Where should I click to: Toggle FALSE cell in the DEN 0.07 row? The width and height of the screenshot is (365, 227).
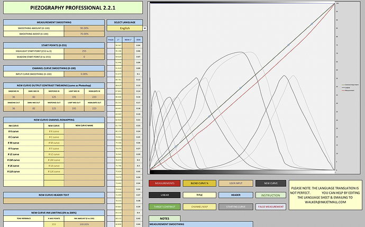click(111, 57)
